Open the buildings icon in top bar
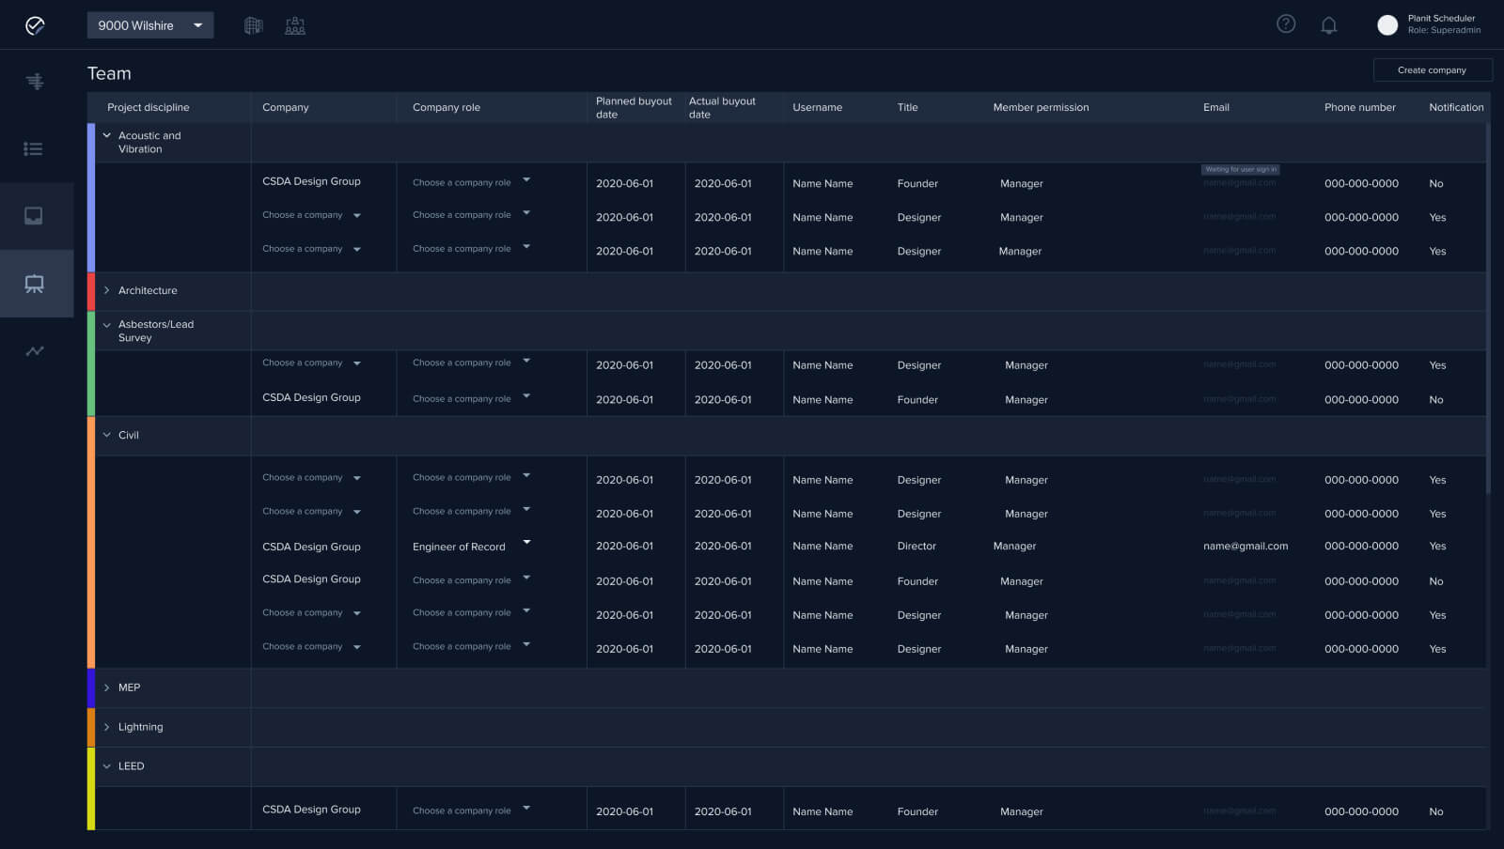 click(254, 25)
